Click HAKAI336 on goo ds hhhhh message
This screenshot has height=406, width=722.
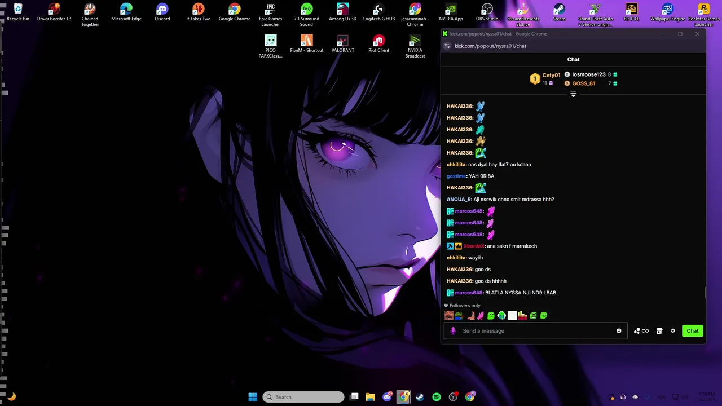[x=459, y=281]
